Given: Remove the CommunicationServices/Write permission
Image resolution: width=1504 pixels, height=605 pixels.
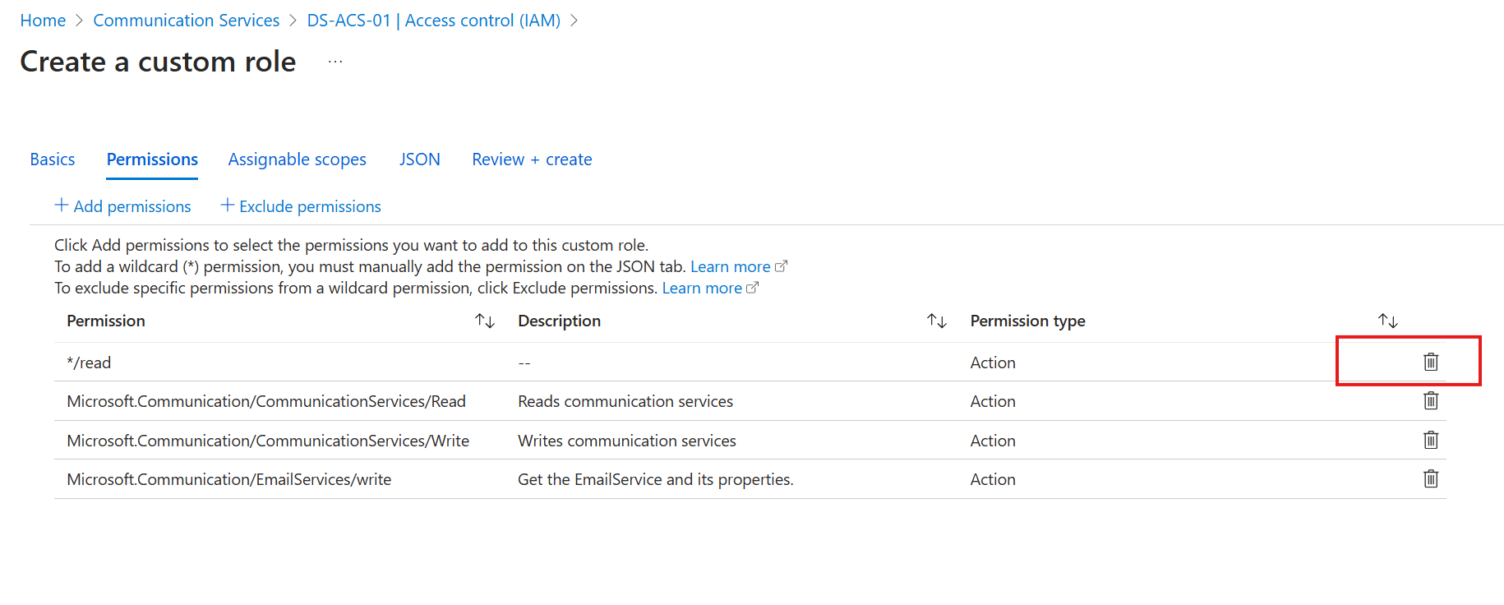Looking at the screenshot, I should point(1430,441).
